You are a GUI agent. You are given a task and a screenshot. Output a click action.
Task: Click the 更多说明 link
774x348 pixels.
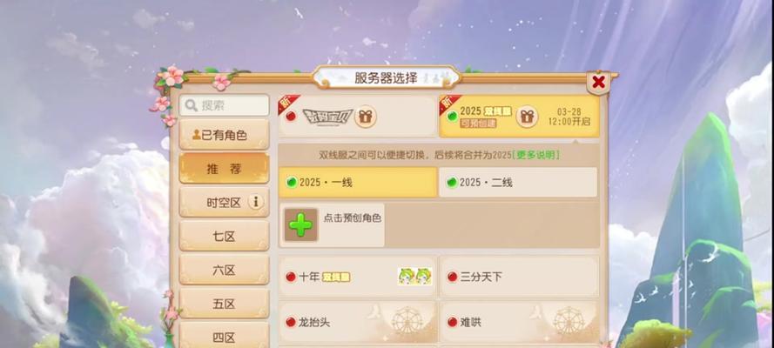coord(536,155)
